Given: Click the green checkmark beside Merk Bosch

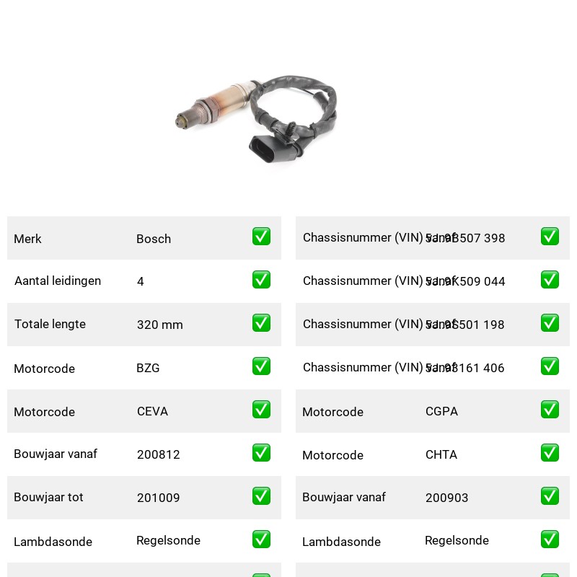Looking at the screenshot, I should tap(261, 237).
